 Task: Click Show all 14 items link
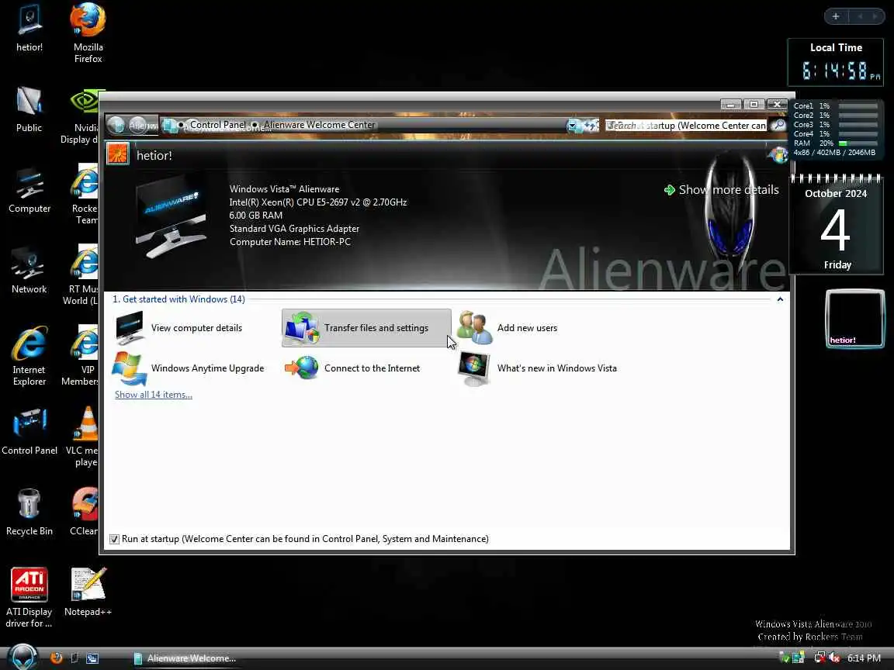click(154, 394)
